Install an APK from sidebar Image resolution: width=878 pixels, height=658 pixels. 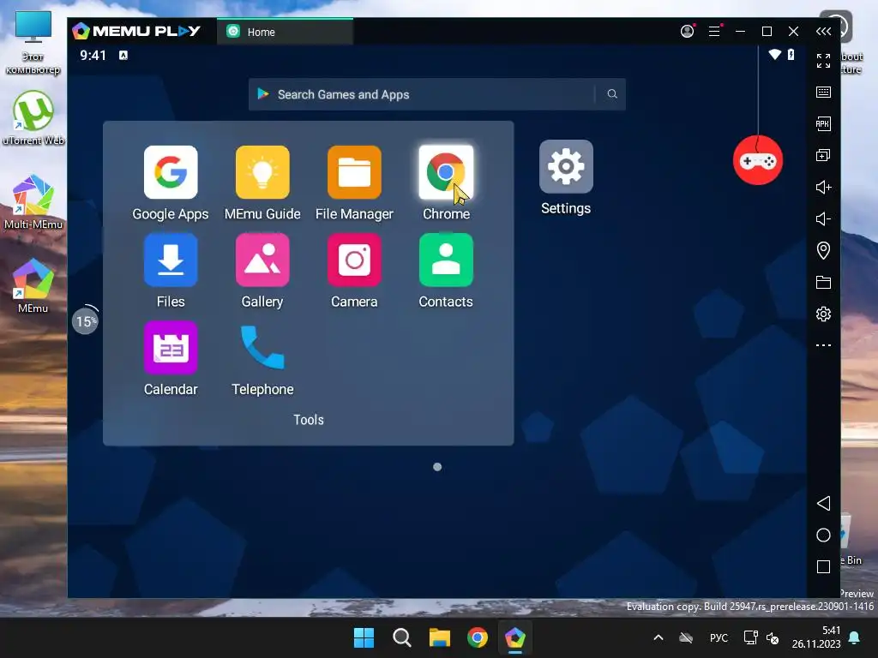823,123
